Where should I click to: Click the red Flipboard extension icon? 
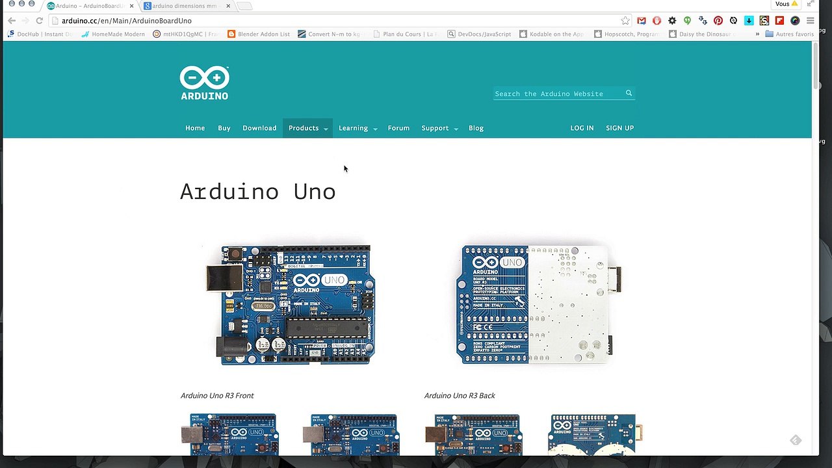[779, 21]
